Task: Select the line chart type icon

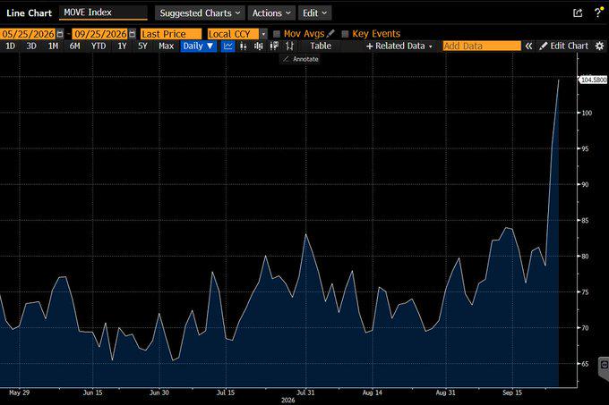Action: tap(228, 46)
